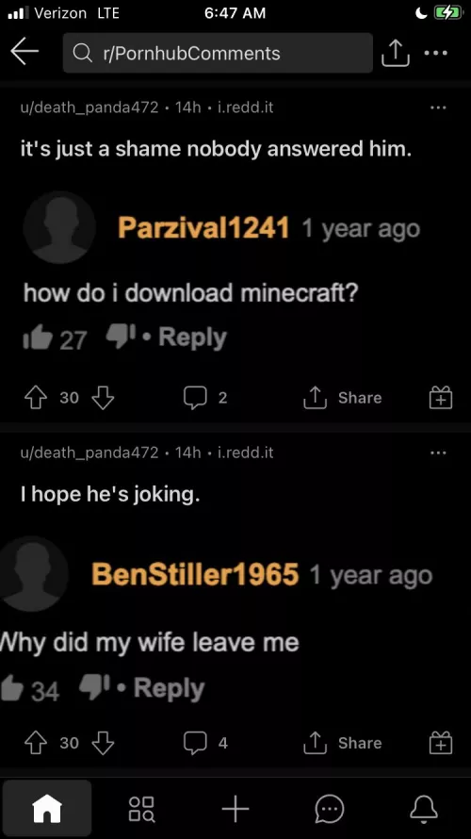
Task: Upvote the 'I hope he's joking' post
Action: [35, 743]
